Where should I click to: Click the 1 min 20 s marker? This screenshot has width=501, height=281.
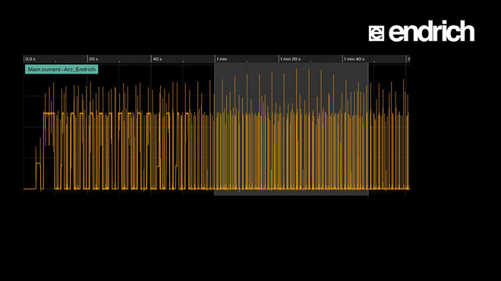[x=291, y=59]
